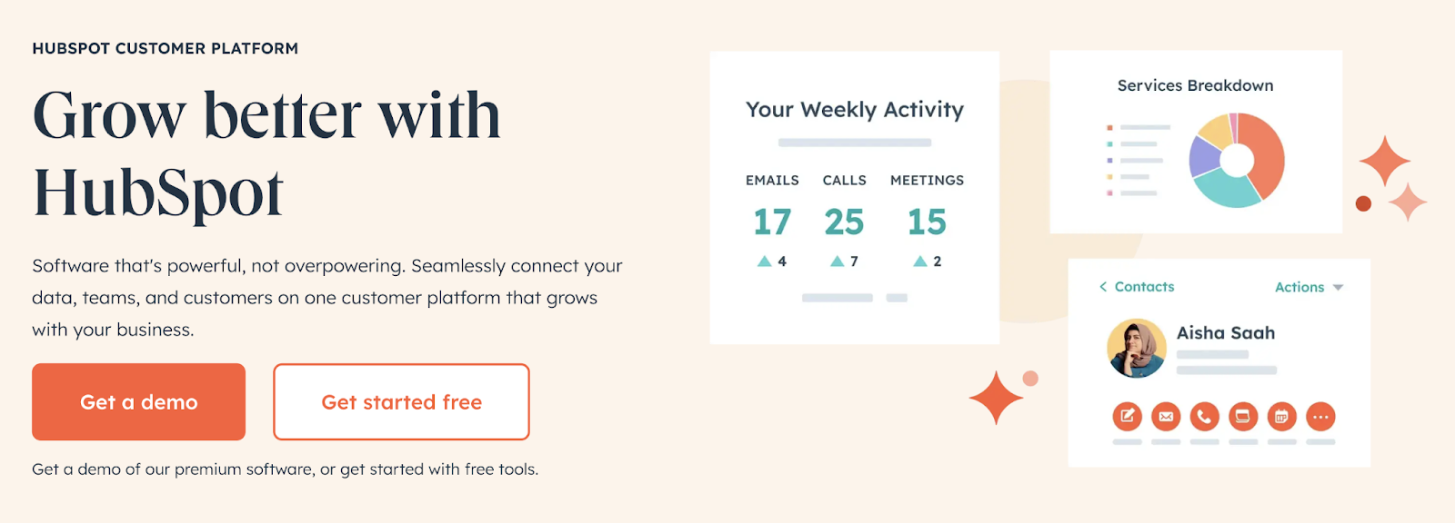
Task: Click the Meetings count of 15
Action: tap(926, 222)
